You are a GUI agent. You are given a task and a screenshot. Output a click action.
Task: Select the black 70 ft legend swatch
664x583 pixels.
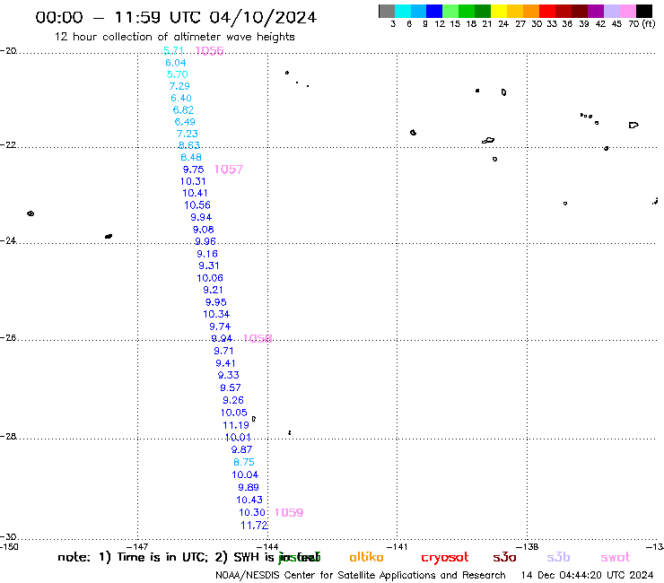644,11
